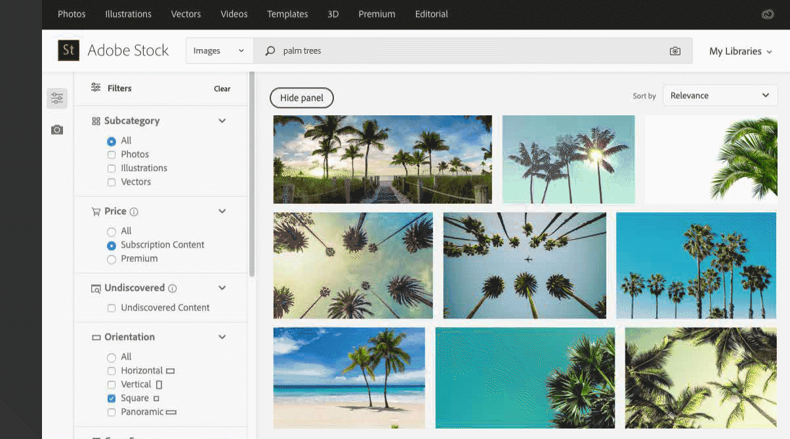Image resolution: width=790 pixels, height=439 pixels.
Task: Clear all filters with the Clear link
Action: coord(222,89)
